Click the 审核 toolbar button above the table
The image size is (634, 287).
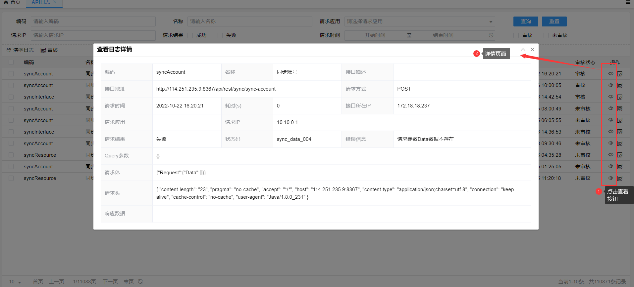pyautogui.click(x=49, y=50)
